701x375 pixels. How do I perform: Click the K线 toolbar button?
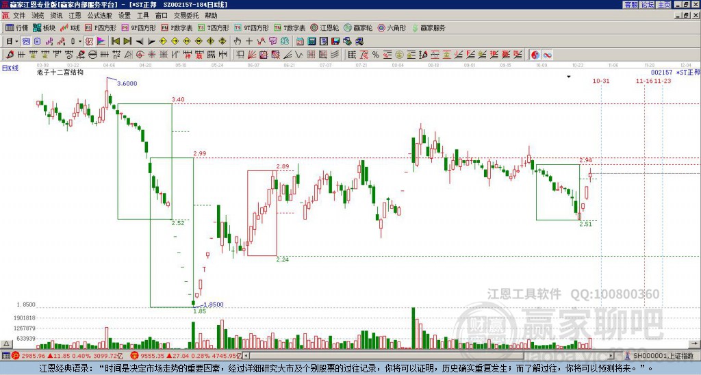pyautogui.click(x=70, y=27)
